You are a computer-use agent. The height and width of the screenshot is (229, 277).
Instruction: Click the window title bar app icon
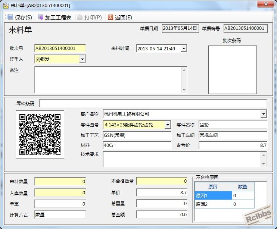point(6,6)
